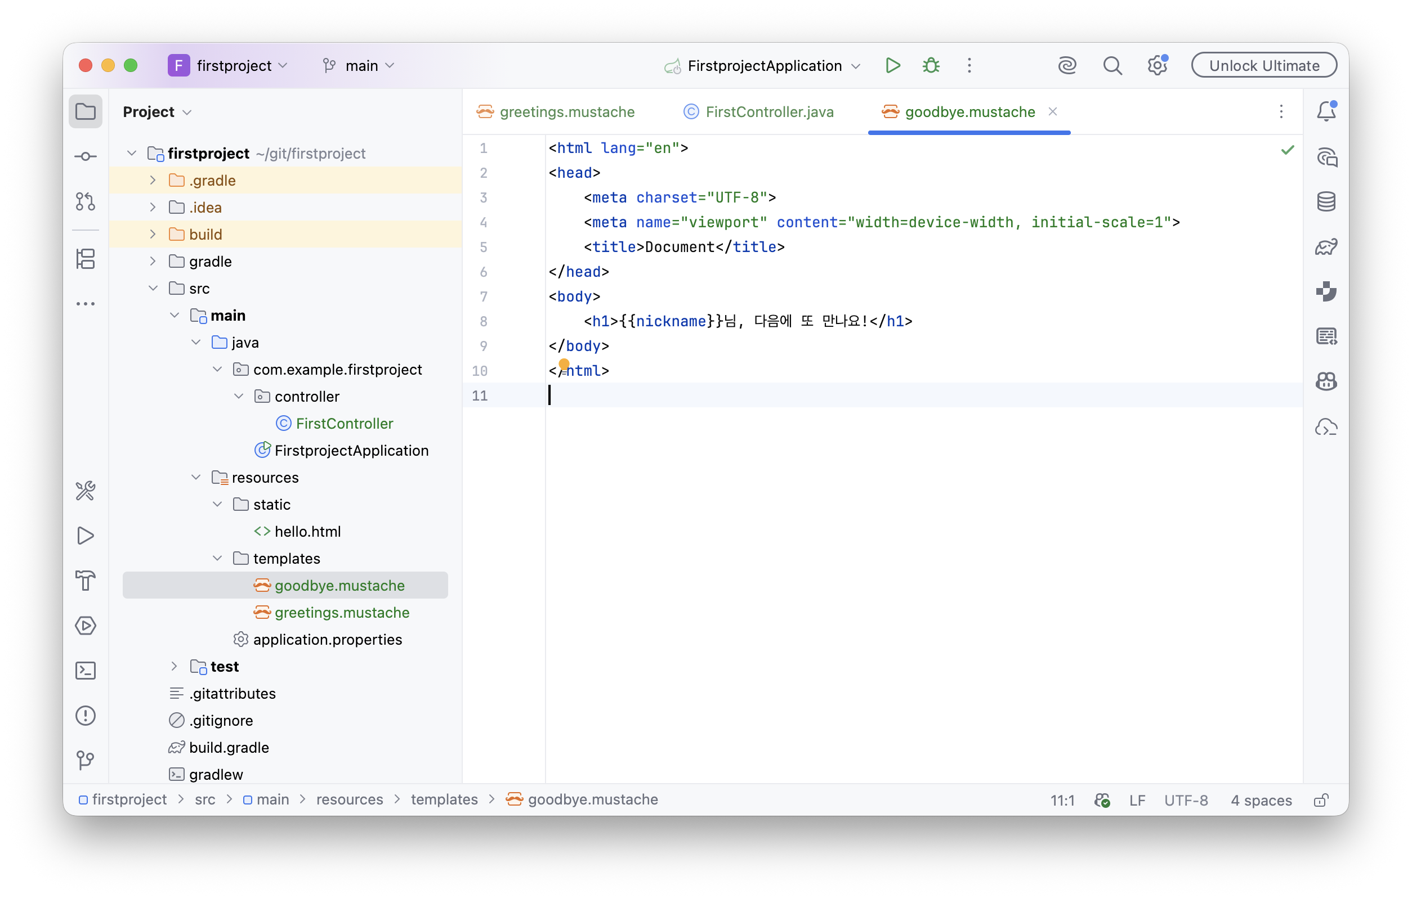Viewport: 1412px width, 899px height.
Task: Close the goodbye.mustache tab
Action: click(x=1053, y=111)
